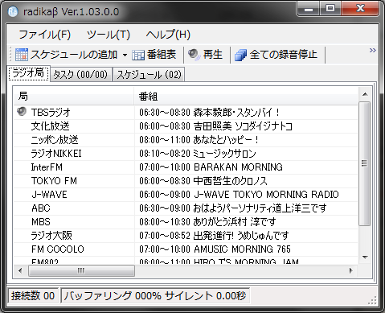Click the 接続数 00 status panel
Image resolution: width=385 pixels, height=313 pixels.
click(33, 296)
